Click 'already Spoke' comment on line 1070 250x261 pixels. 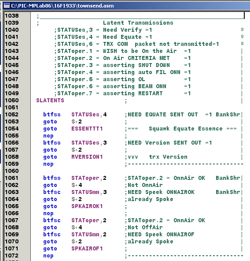151,242
